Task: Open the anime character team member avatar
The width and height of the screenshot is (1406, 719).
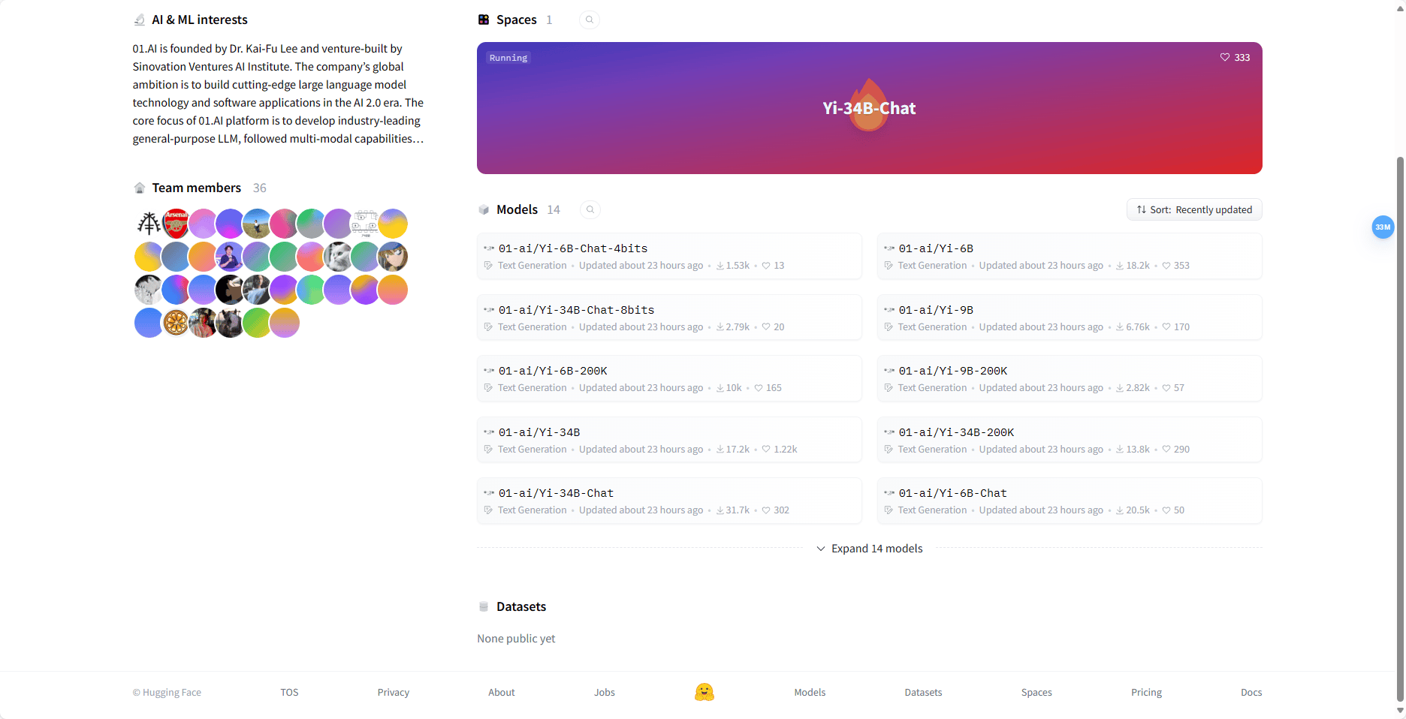Action: [x=393, y=257]
